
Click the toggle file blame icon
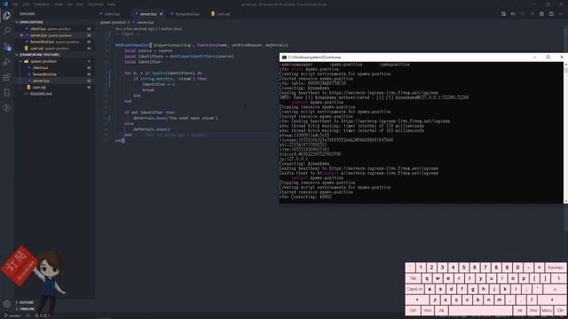click(x=541, y=14)
